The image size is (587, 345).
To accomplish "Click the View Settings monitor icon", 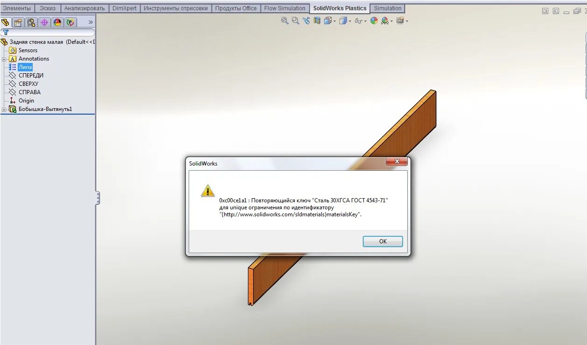I will coord(400,21).
